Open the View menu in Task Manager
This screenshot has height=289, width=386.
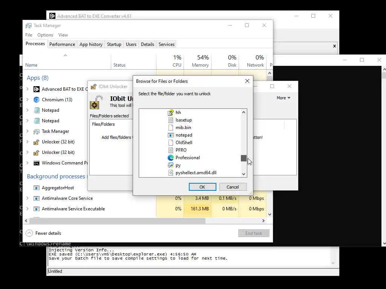click(x=63, y=35)
